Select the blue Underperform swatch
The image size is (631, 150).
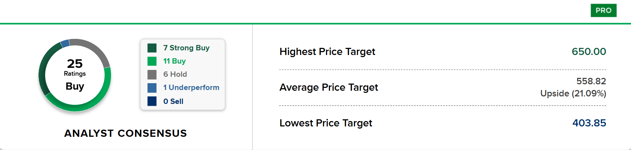pyautogui.click(x=152, y=87)
